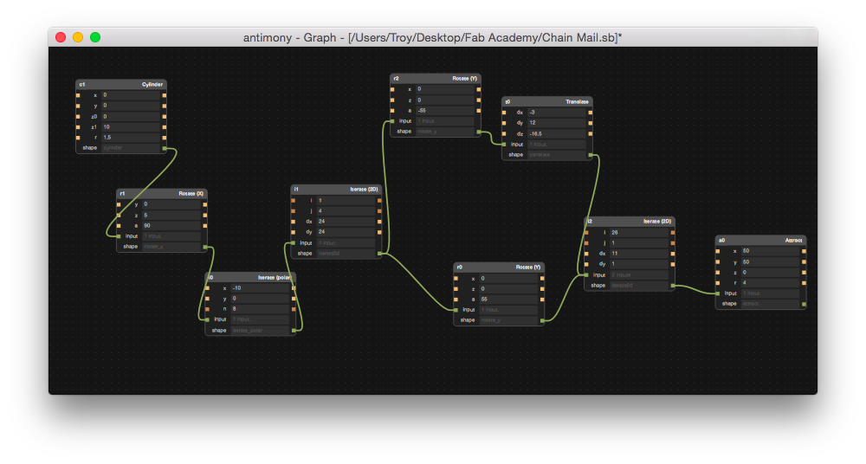Viewport: 866px width, 464px height.
Task: Click the input port on Rotate (X) node
Action: click(x=119, y=235)
